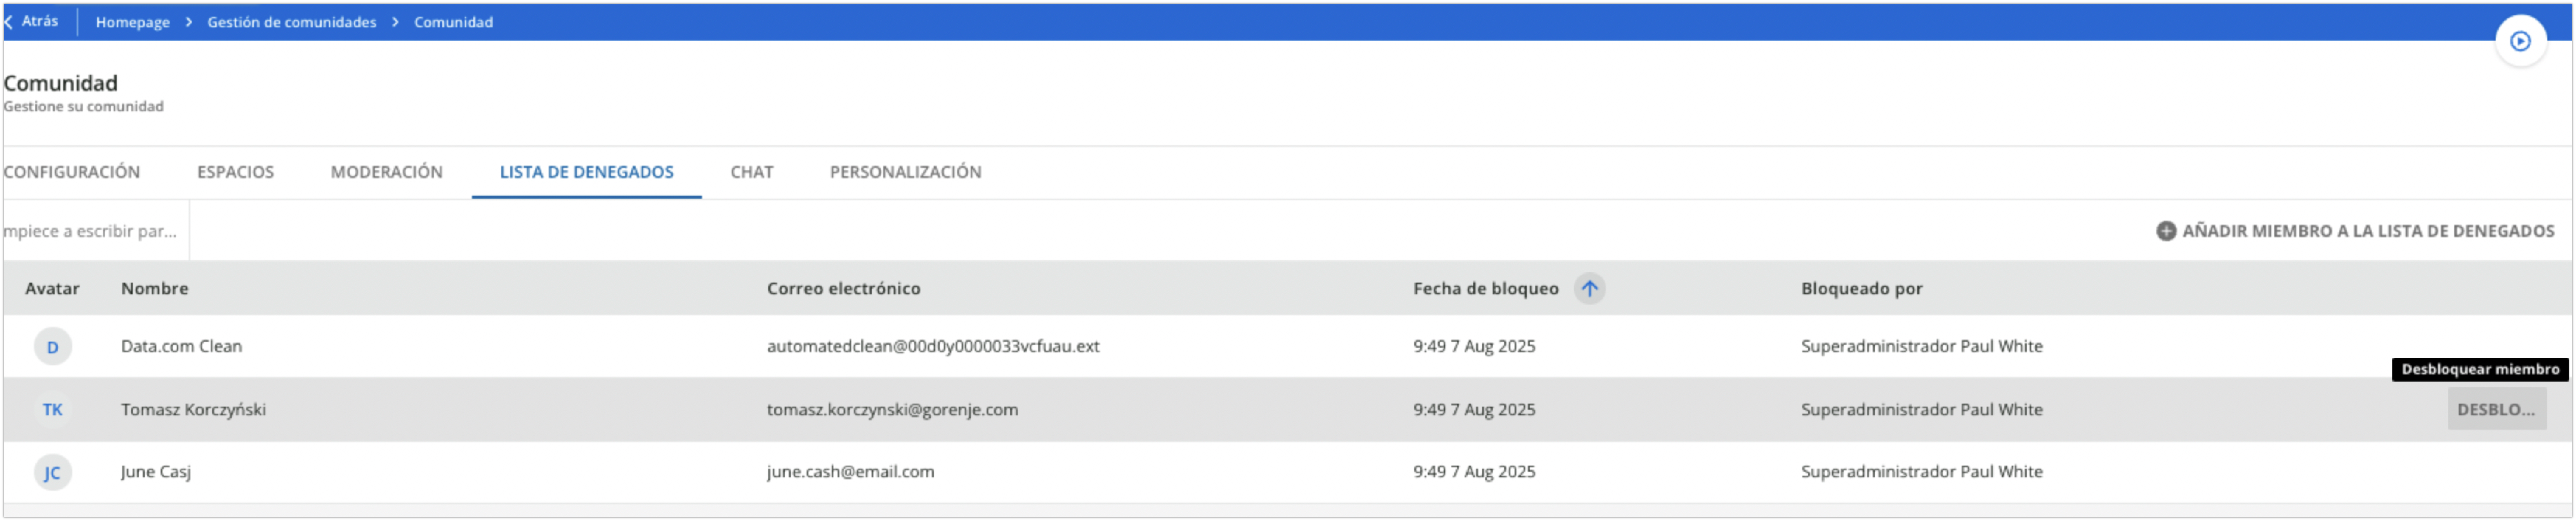Image resolution: width=2576 pixels, height=521 pixels.
Task: Open the Moderación tab
Action: point(386,172)
